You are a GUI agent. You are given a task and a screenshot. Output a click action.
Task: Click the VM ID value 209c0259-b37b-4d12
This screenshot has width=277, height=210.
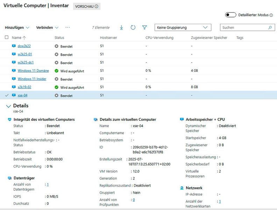pyautogui.click(x=150, y=149)
